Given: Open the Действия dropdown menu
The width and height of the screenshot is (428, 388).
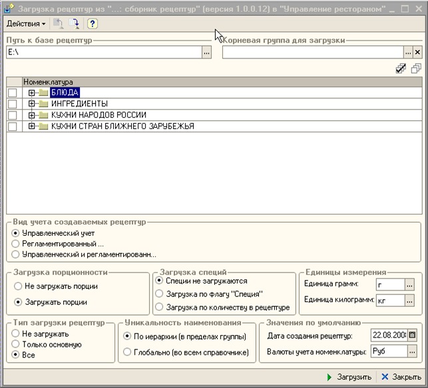Looking at the screenshot, I should pyautogui.click(x=26, y=24).
